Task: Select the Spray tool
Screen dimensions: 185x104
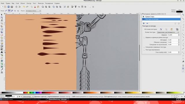Action: click(x=2, y=55)
